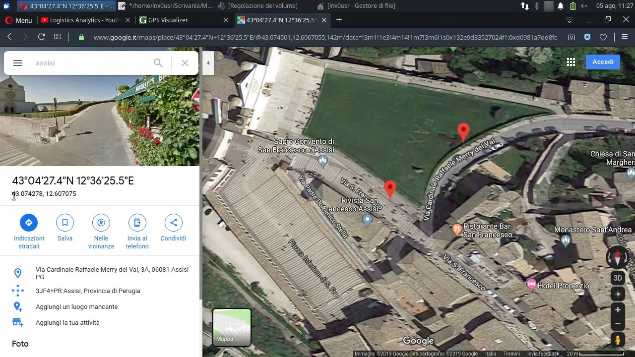
Task: Take a snapshot with camera icon
Action: (x=571, y=37)
